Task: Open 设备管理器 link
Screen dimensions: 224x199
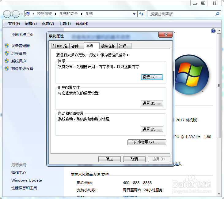Action: point(21,46)
